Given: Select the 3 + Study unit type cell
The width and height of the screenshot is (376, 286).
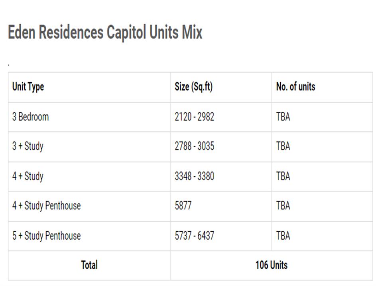Looking at the screenshot, I should point(28,146).
